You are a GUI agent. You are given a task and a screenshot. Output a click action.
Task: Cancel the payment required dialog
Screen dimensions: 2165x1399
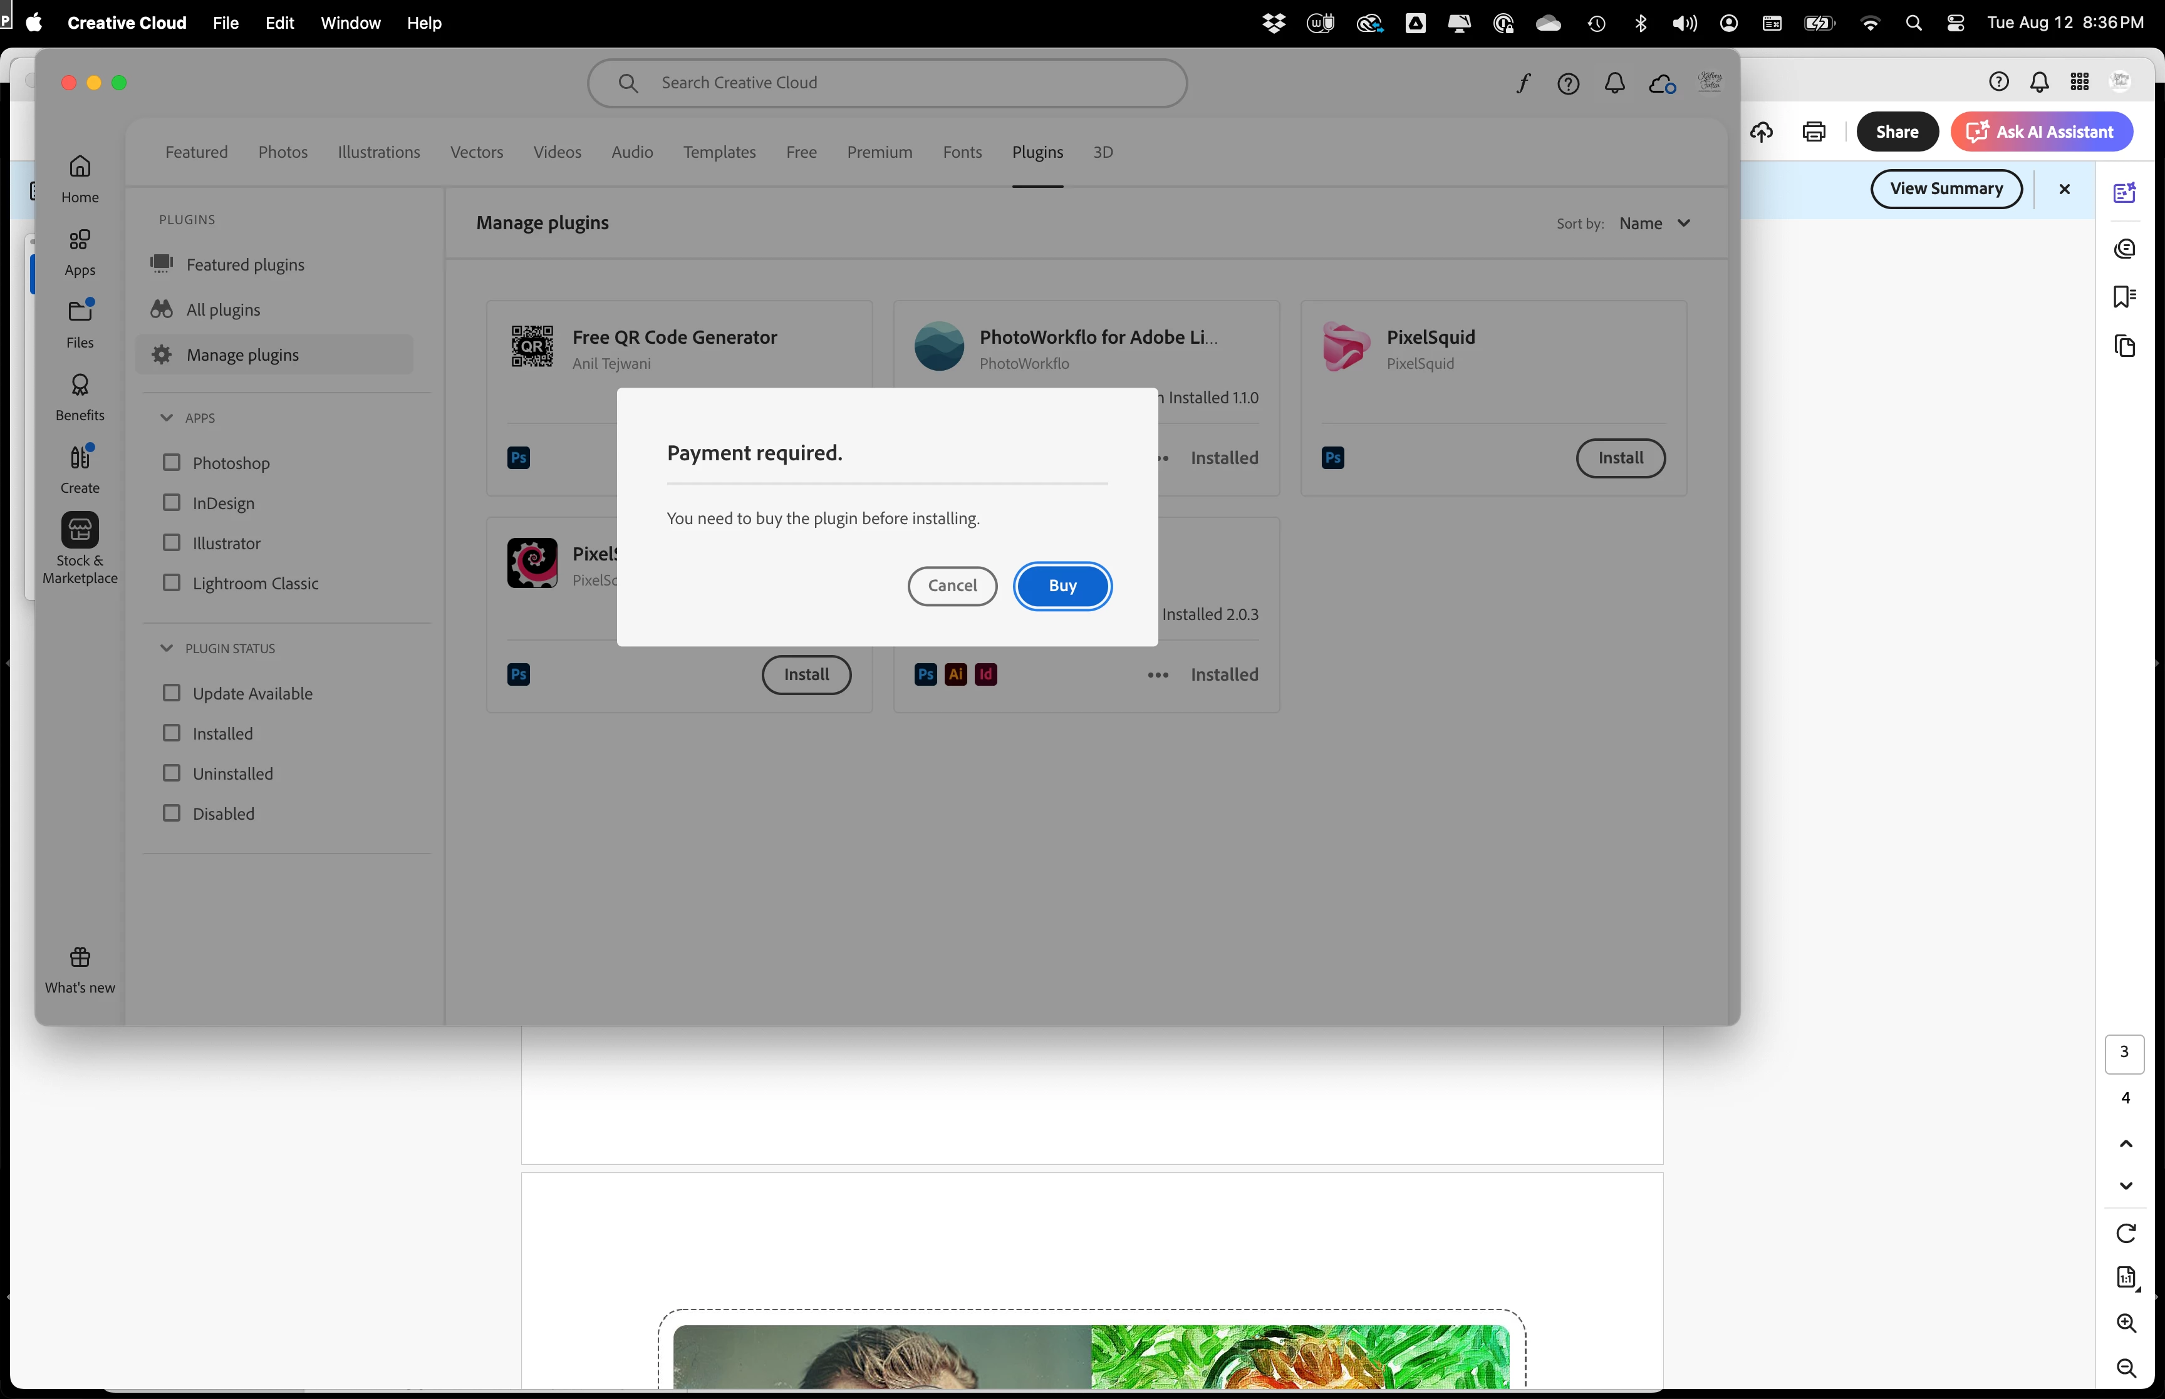[952, 586]
